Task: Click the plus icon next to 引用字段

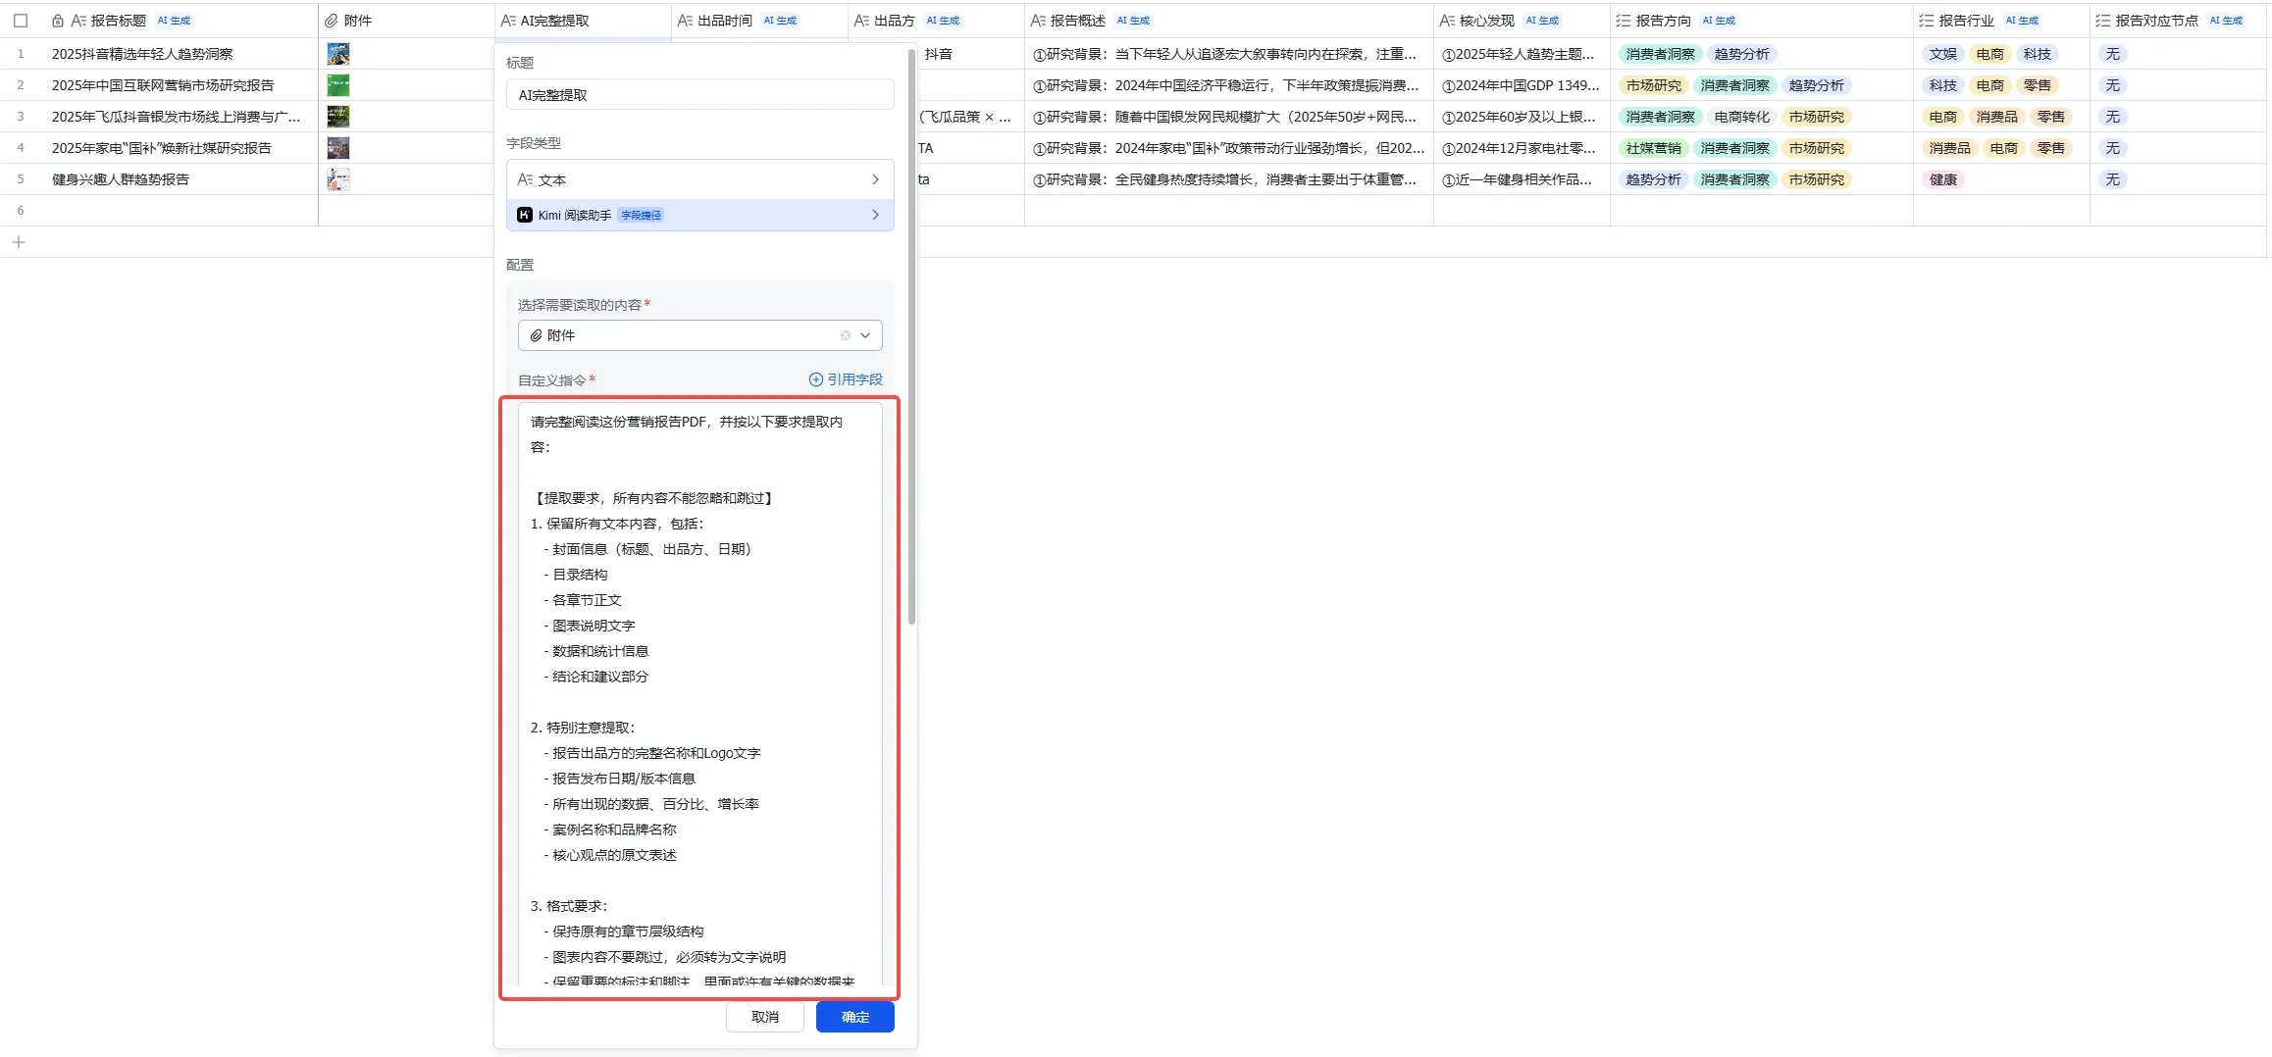Action: pyautogui.click(x=814, y=378)
